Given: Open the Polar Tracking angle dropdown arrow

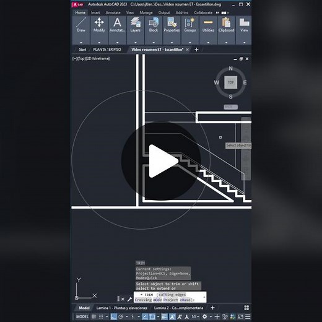Looking at the screenshot, I should click(x=126, y=316).
